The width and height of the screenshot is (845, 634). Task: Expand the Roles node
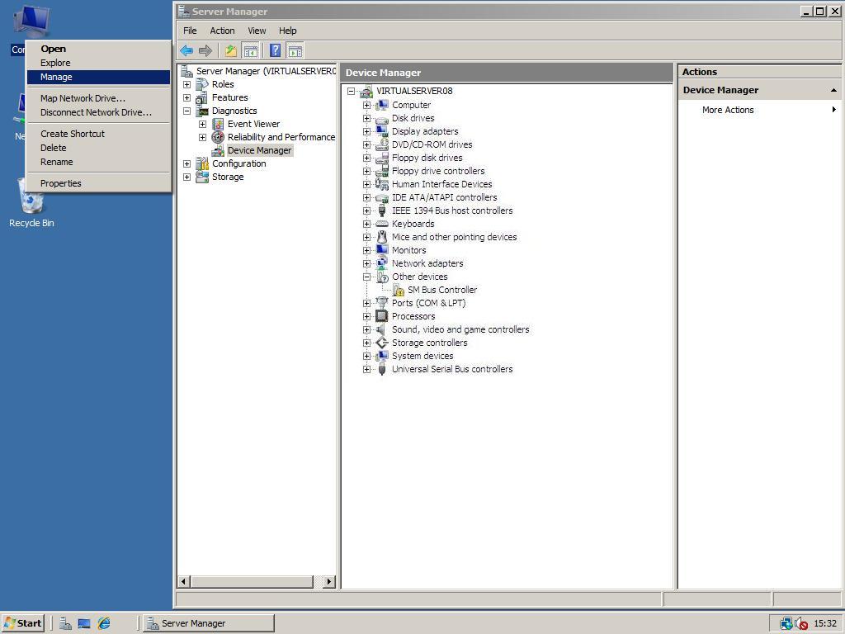pos(186,85)
